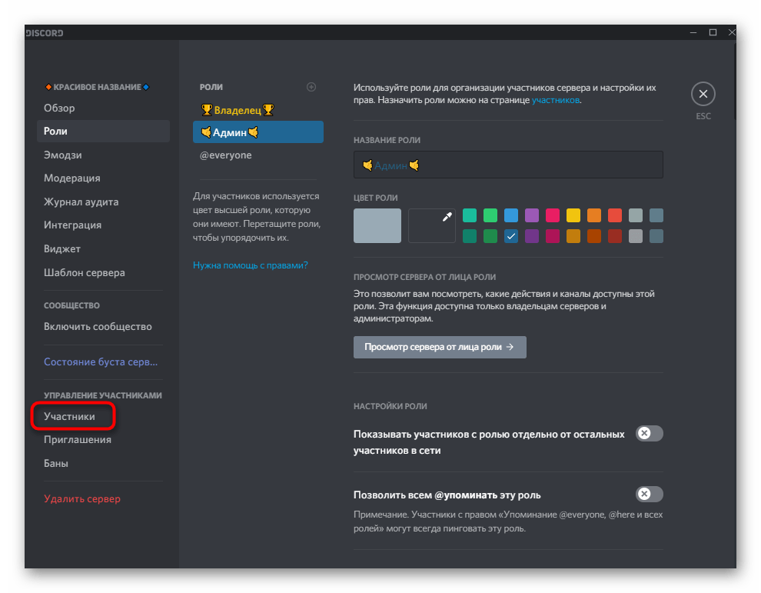
Task: Click Просмотр сервера от лица роли button
Action: (x=440, y=347)
